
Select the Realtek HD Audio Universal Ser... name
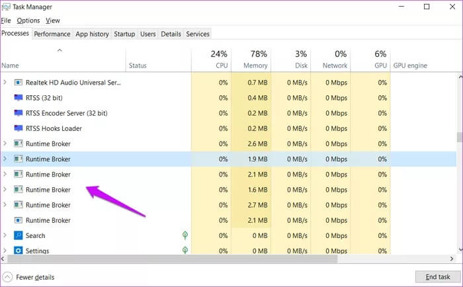click(73, 83)
